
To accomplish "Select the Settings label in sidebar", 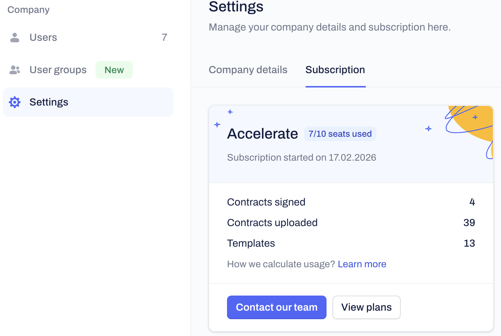I will click(x=49, y=102).
